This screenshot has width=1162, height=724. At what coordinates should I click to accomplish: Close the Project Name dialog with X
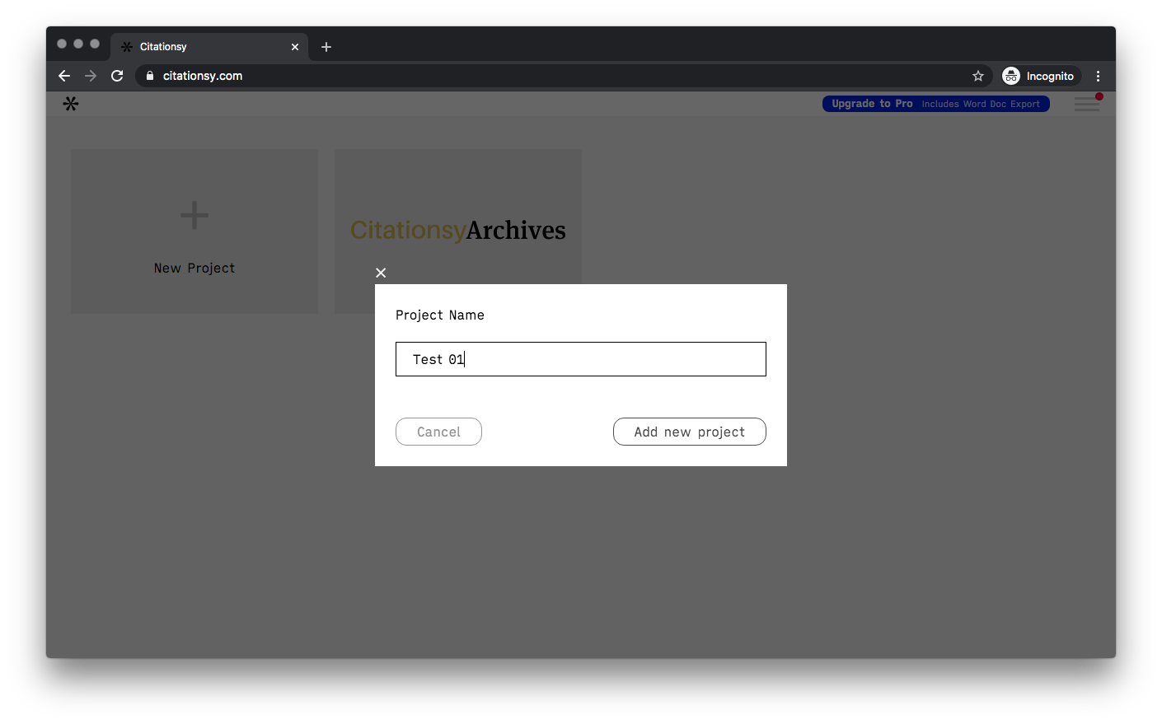[381, 273]
